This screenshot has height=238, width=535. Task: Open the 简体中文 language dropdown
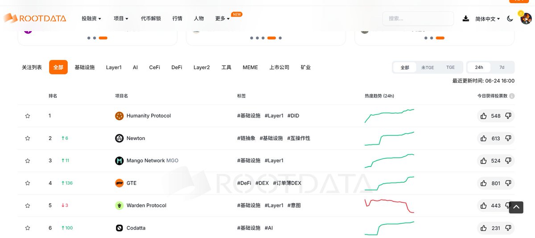coord(488,19)
